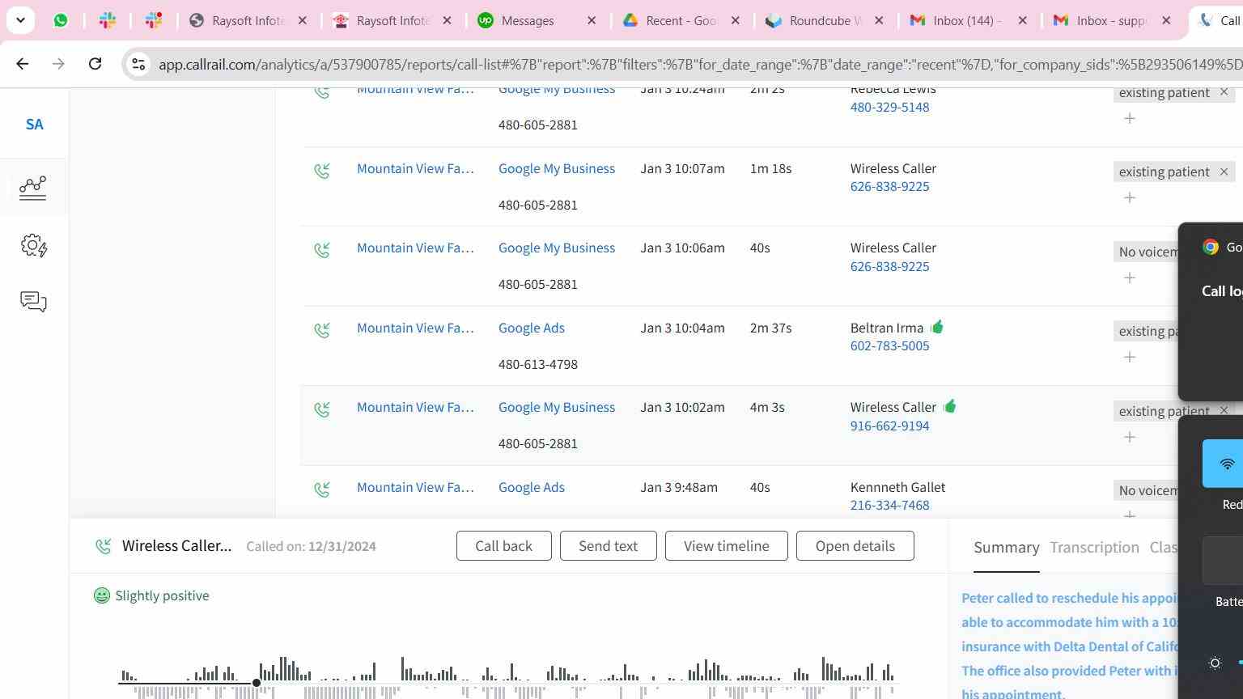Image resolution: width=1243 pixels, height=699 pixels.
Task: Close the Inbox (144) tab
Action: [1022, 20]
